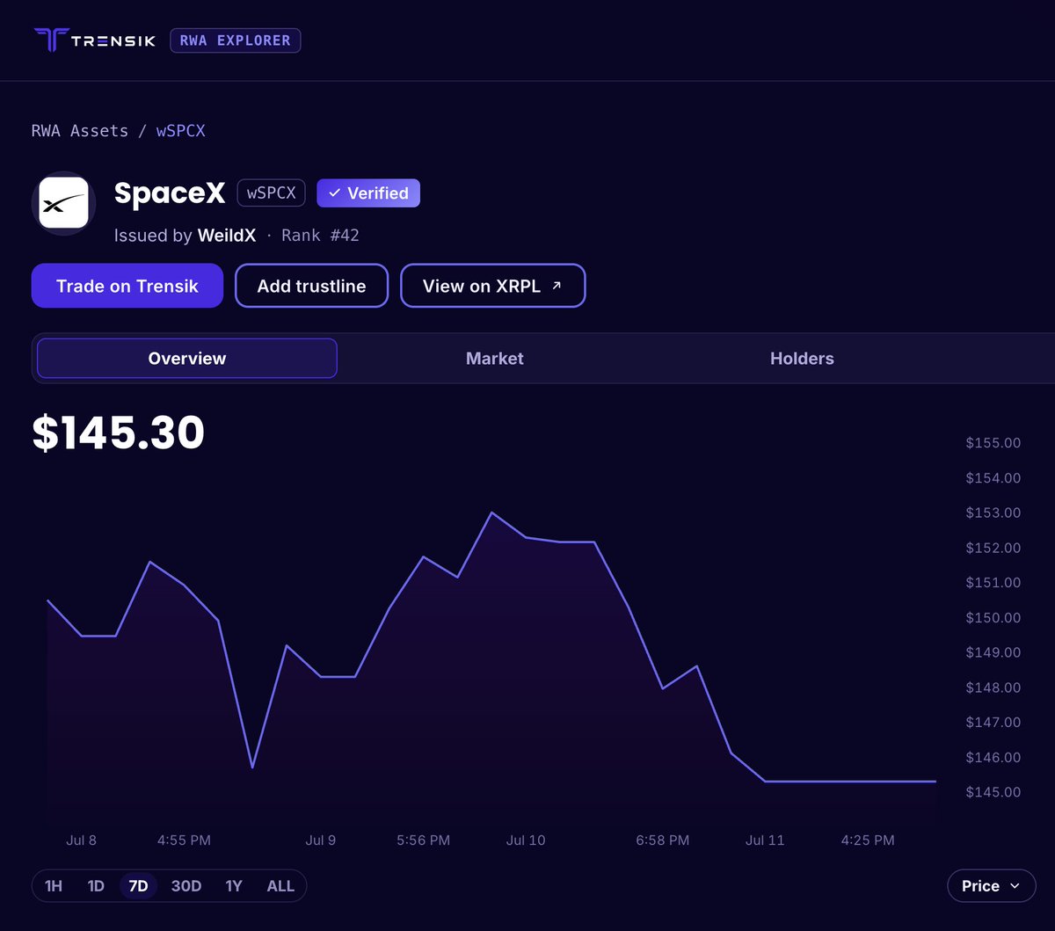The height and width of the screenshot is (931, 1055).
Task: Click Add trustline button
Action: click(311, 286)
